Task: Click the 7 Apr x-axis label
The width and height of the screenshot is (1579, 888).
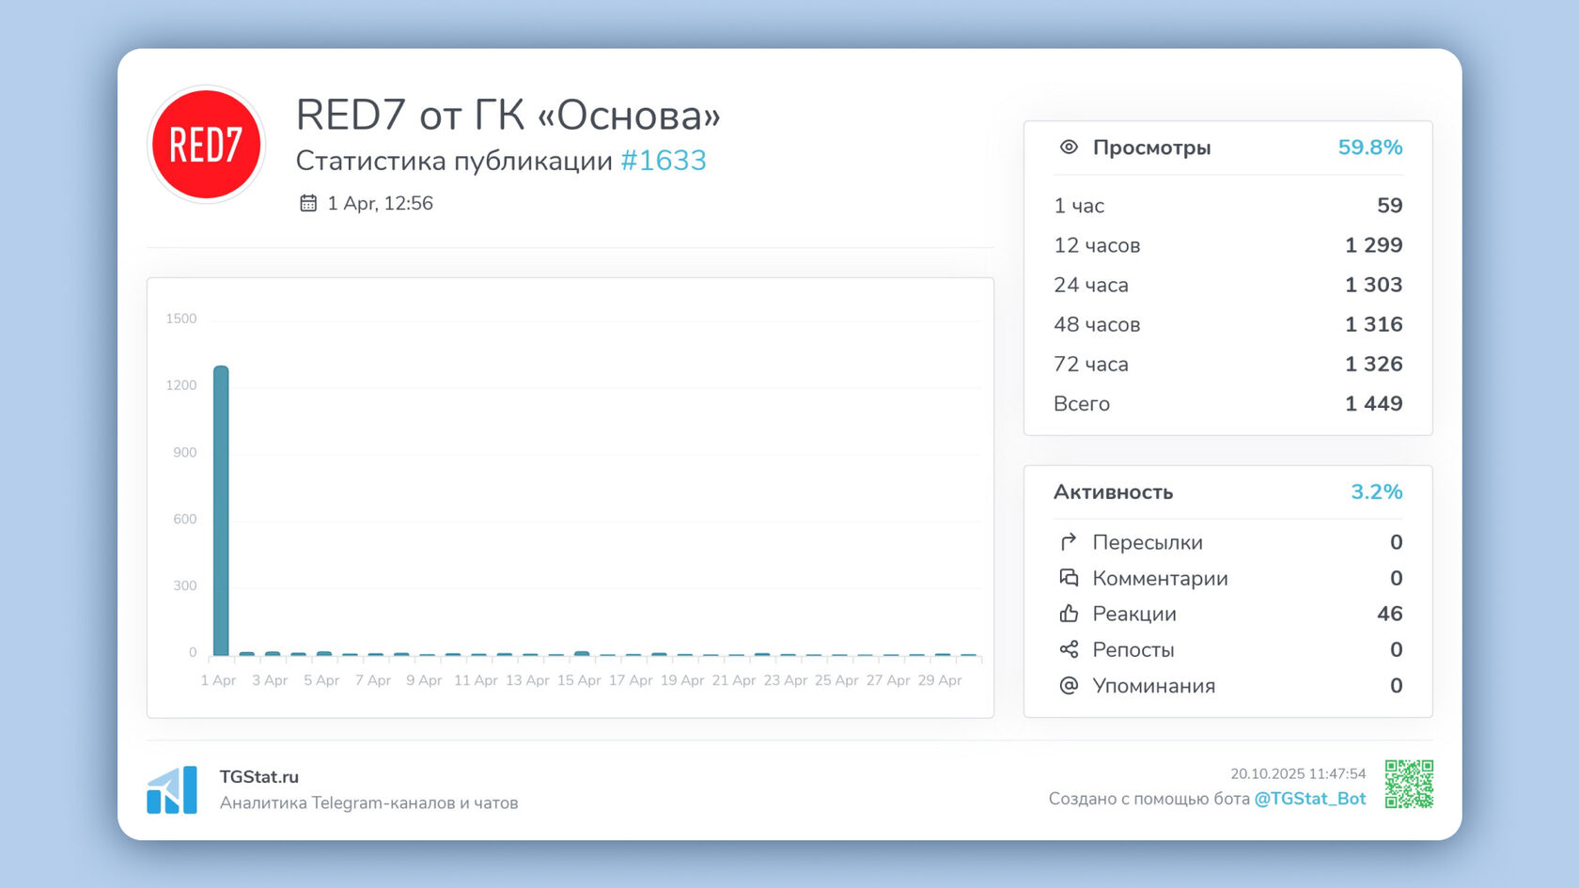Action: pos(373,680)
